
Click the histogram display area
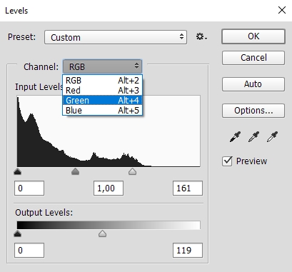[x=109, y=131]
